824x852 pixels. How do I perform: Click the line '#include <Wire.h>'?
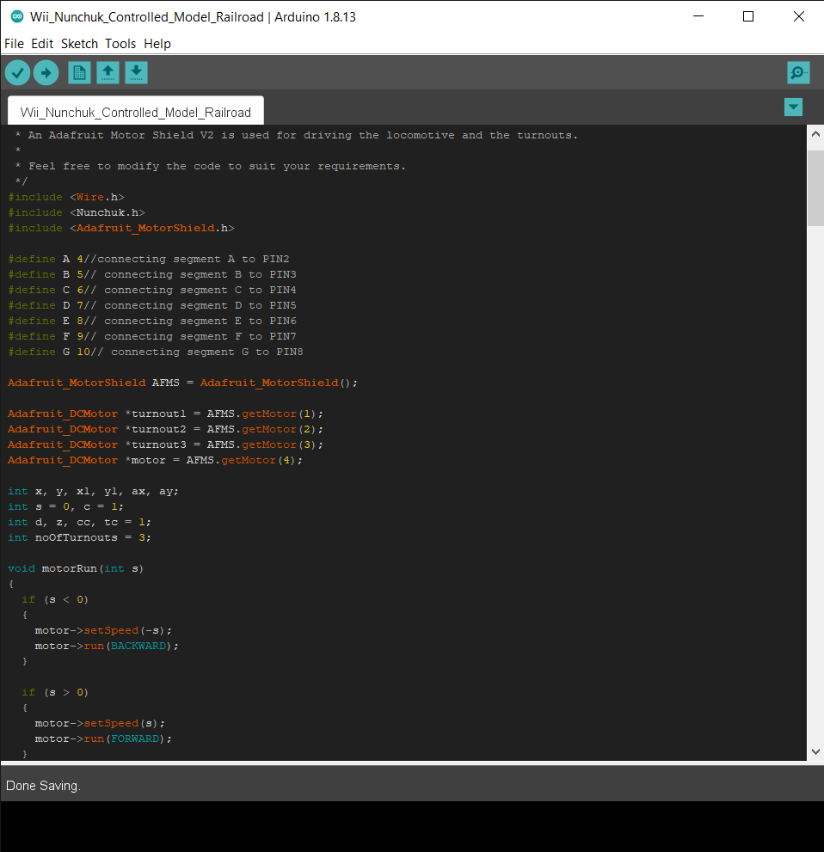click(66, 197)
